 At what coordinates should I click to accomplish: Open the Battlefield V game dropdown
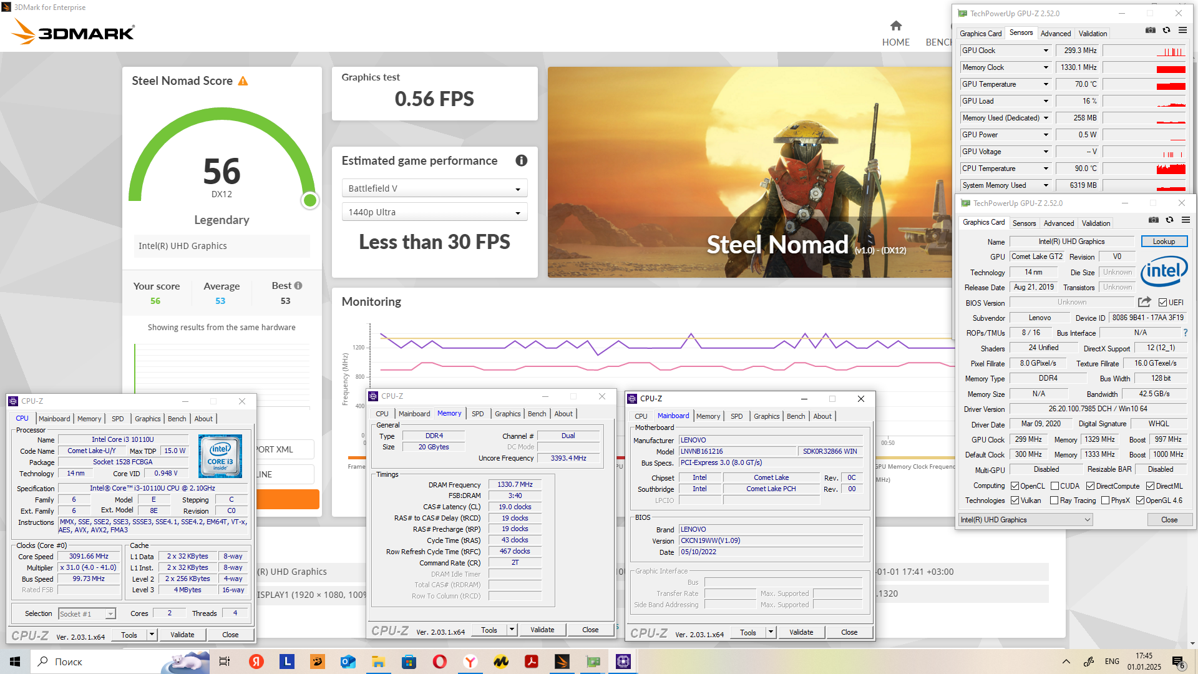[x=434, y=188]
